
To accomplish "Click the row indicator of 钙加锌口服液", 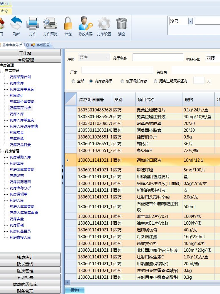I will pyautogui.click(x=71, y=160).
